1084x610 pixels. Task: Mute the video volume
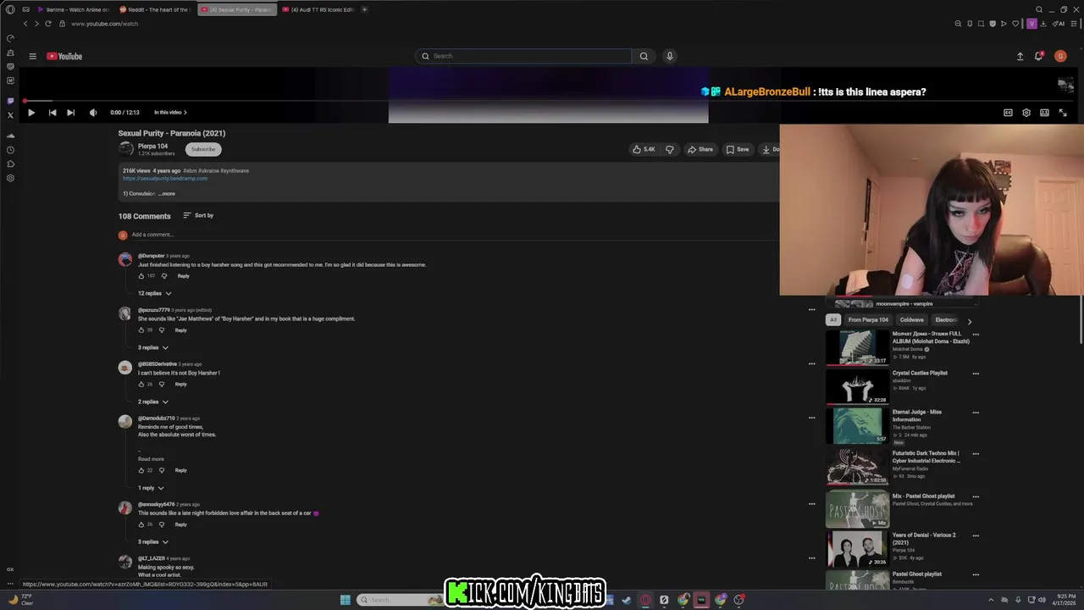pos(93,113)
